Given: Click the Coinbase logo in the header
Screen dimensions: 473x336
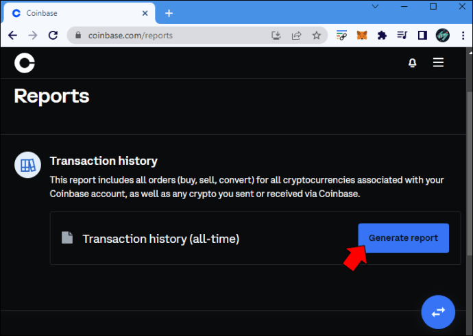Looking at the screenshot, I should [x=25, y=63].
